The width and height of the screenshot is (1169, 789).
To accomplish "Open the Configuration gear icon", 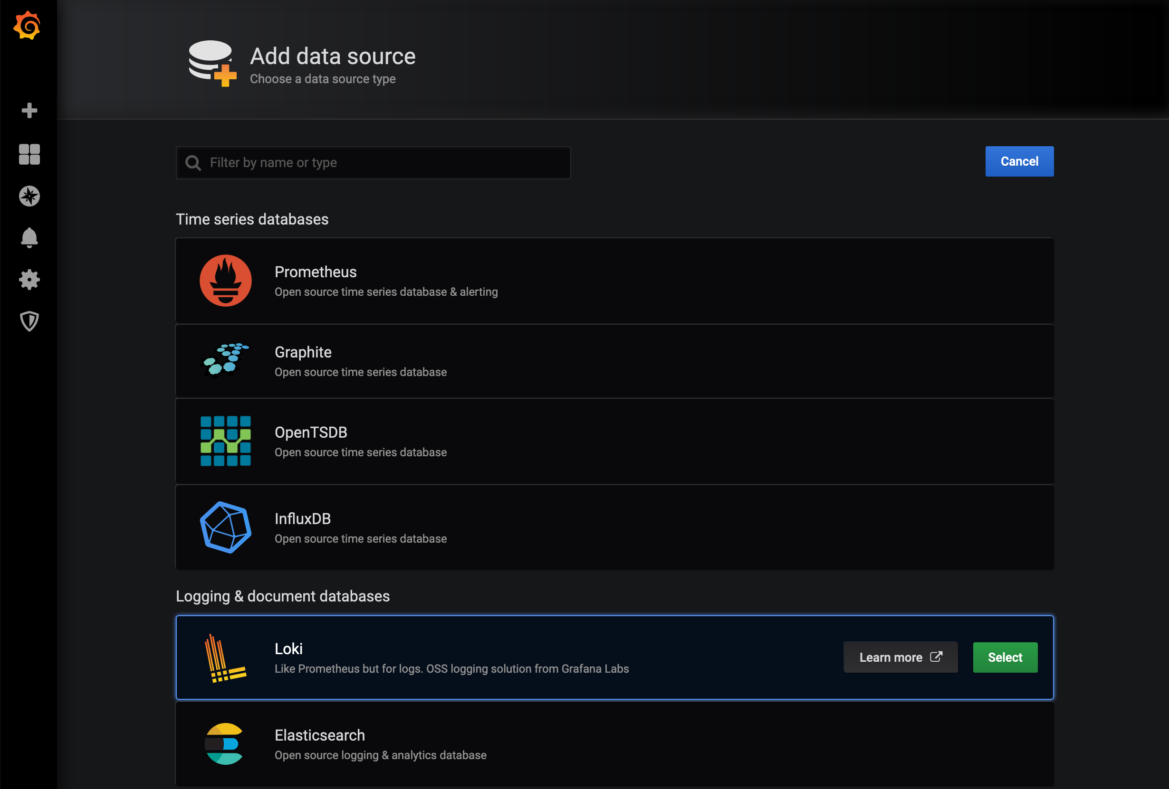I will 29,280.
